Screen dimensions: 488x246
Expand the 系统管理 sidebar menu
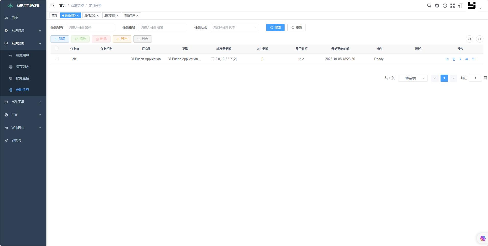tap(23, 31)
